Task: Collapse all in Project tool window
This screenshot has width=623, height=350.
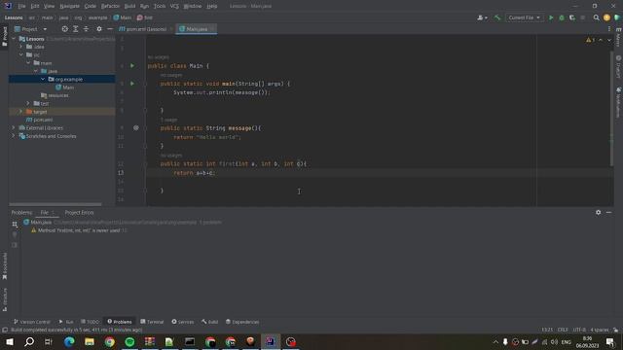Action: (86, 29)
